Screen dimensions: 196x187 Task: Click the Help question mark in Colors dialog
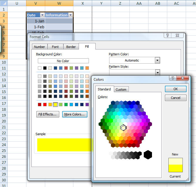(x=173, y=78)
